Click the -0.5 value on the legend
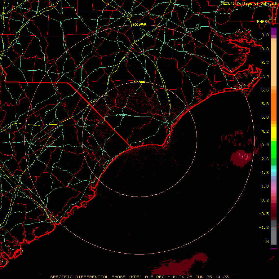This screenshot has height=279, width=279. (x=264, y=214)
